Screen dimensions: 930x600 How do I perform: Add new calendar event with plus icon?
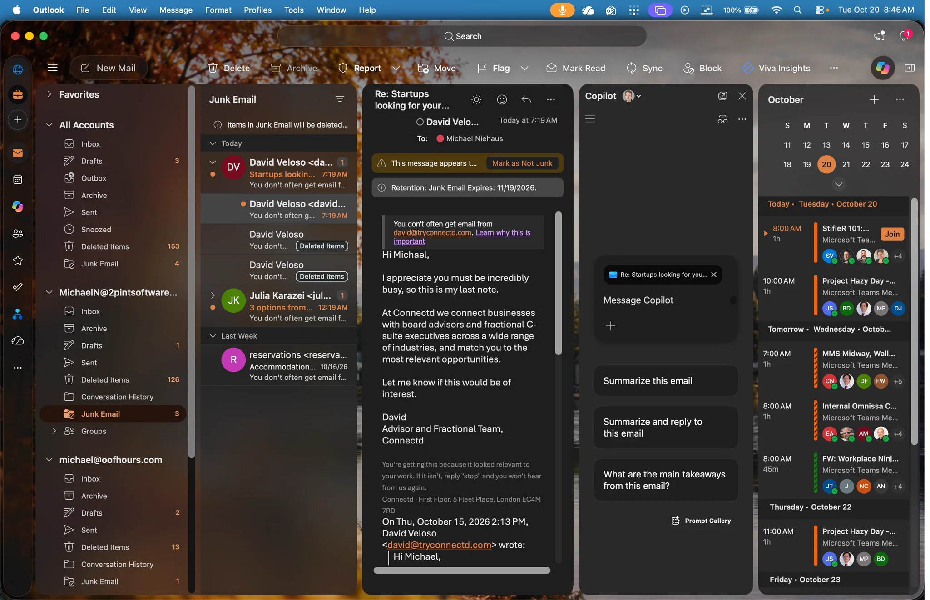tap(874, 99)
